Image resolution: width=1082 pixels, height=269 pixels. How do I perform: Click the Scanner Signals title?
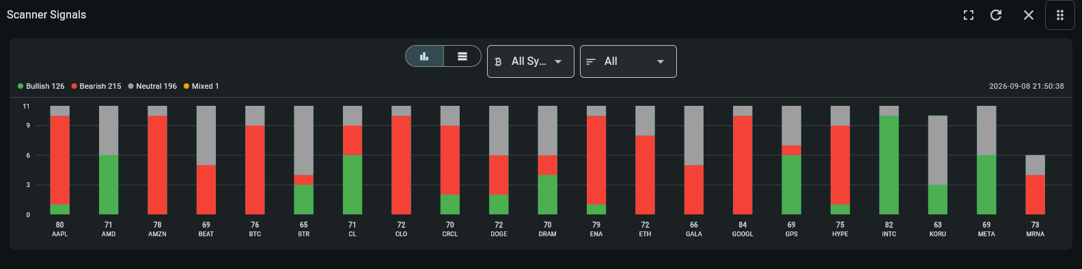pyautogui.click(x=46, y=15)
